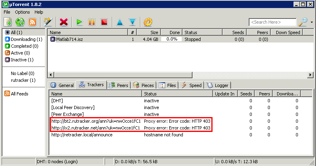The image size is (316, 166).
Task: Switch to the Peers tab
Action: (119, 85)
